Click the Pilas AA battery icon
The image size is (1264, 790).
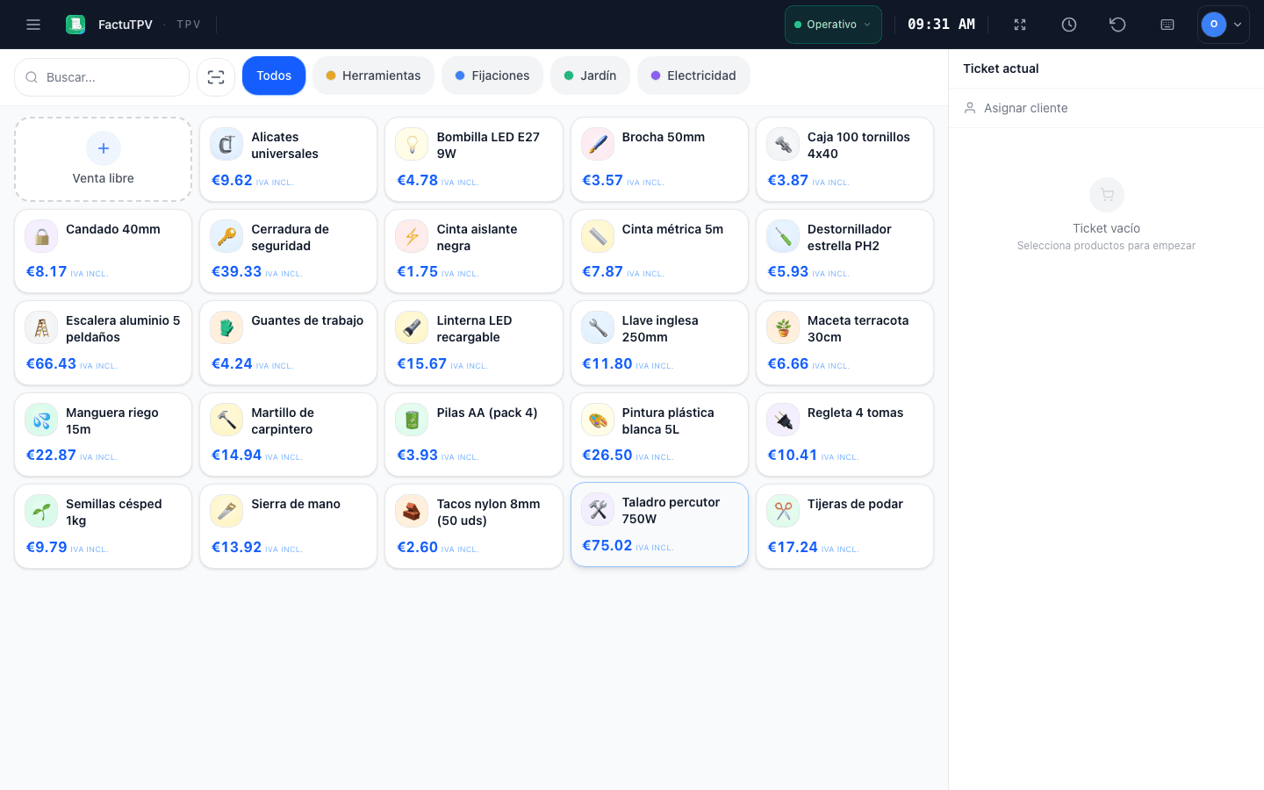pyautogui.click(x=412, y=420)
